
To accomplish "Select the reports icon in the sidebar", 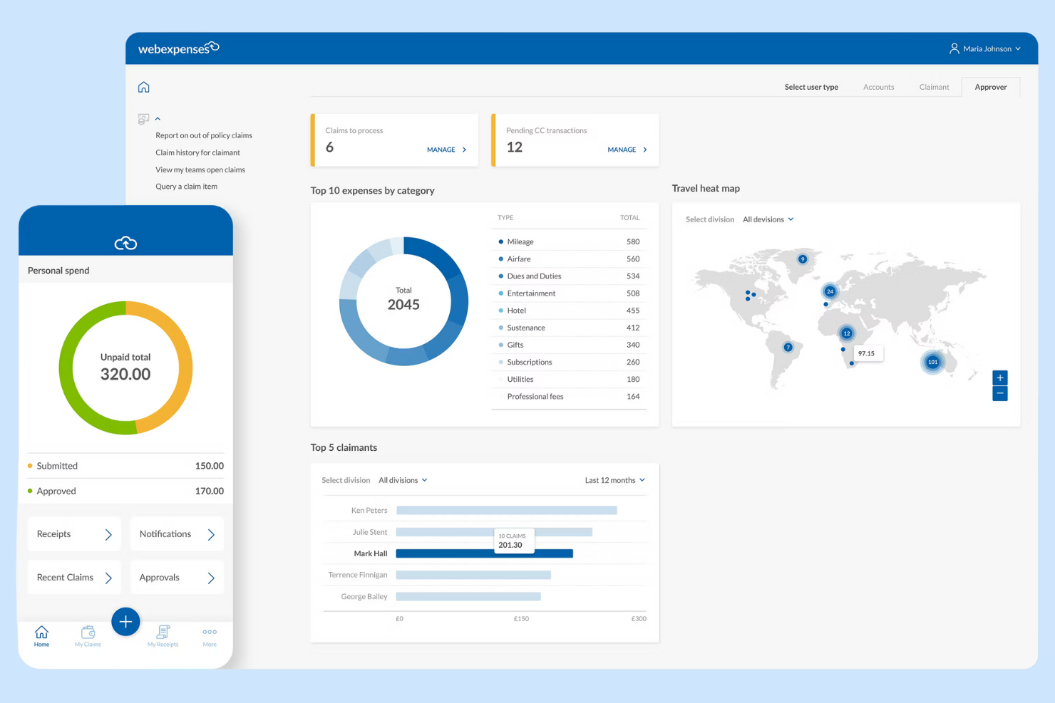I will point(144,118).
